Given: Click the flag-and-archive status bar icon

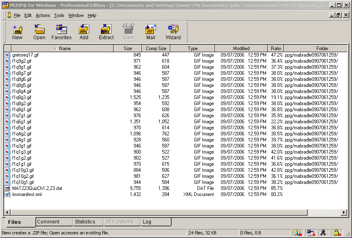Looking at the screenshot, I should pyautogui.click(x=311, y=233).
